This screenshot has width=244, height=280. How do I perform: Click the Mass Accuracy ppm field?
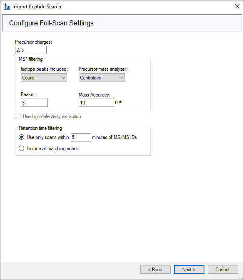(x=96, y=103)
